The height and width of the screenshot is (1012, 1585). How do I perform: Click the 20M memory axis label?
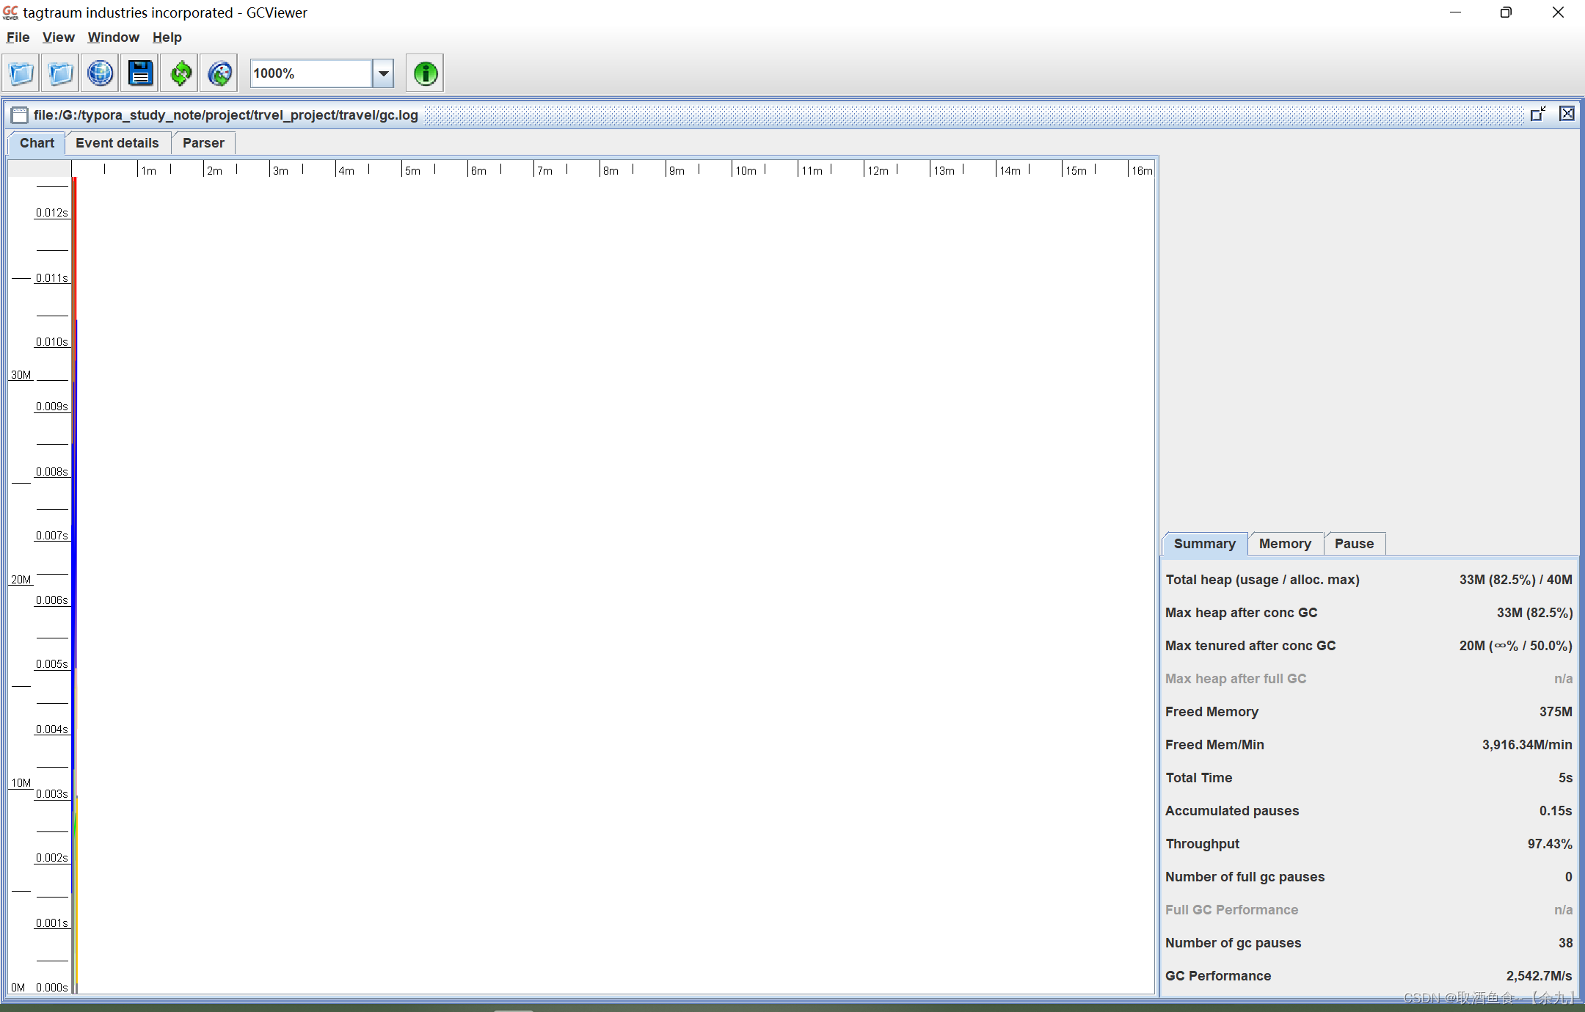21,580
